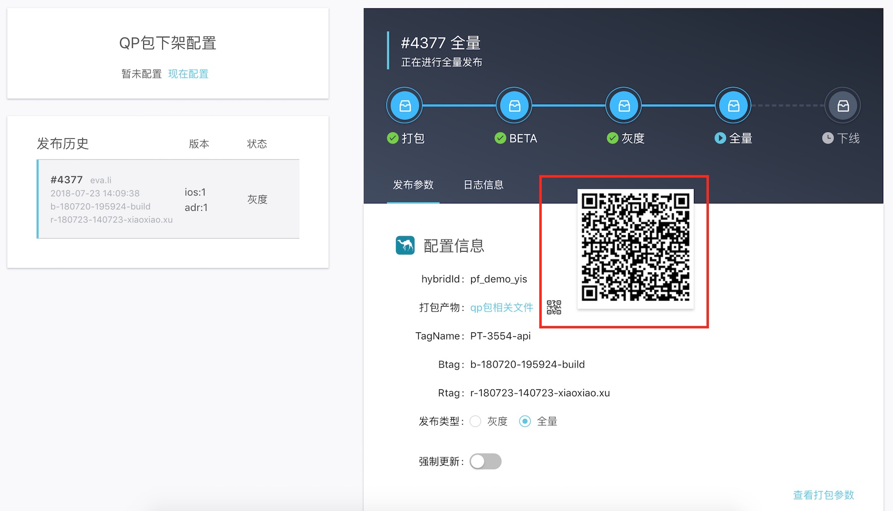The width and height of the screenshot is (893, 511).
Task: Open the qp包相关文件 link
Action: pyautogui.click(x=502, y=308)
